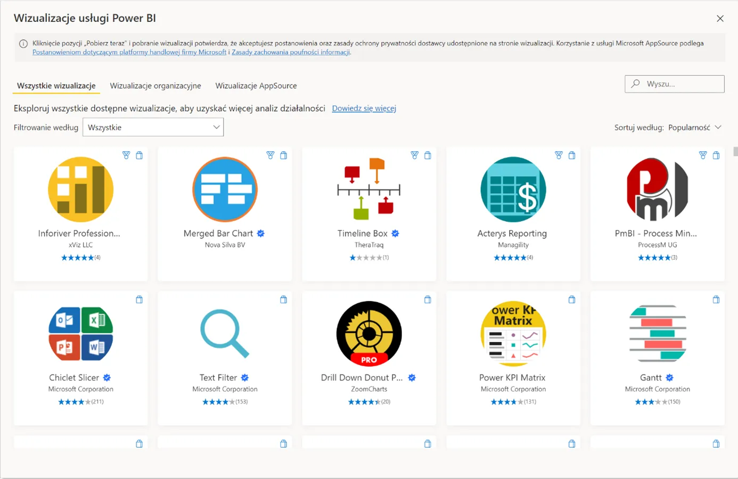Click the "Inforiver Profession..." title text
Viewport: 738px width, 479px height.
(79, 233)
